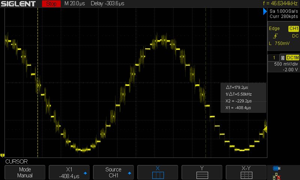The width and height of the screenshot is (300, 180).
Task: Click the trigger level arrow marker
Action: 265,129
